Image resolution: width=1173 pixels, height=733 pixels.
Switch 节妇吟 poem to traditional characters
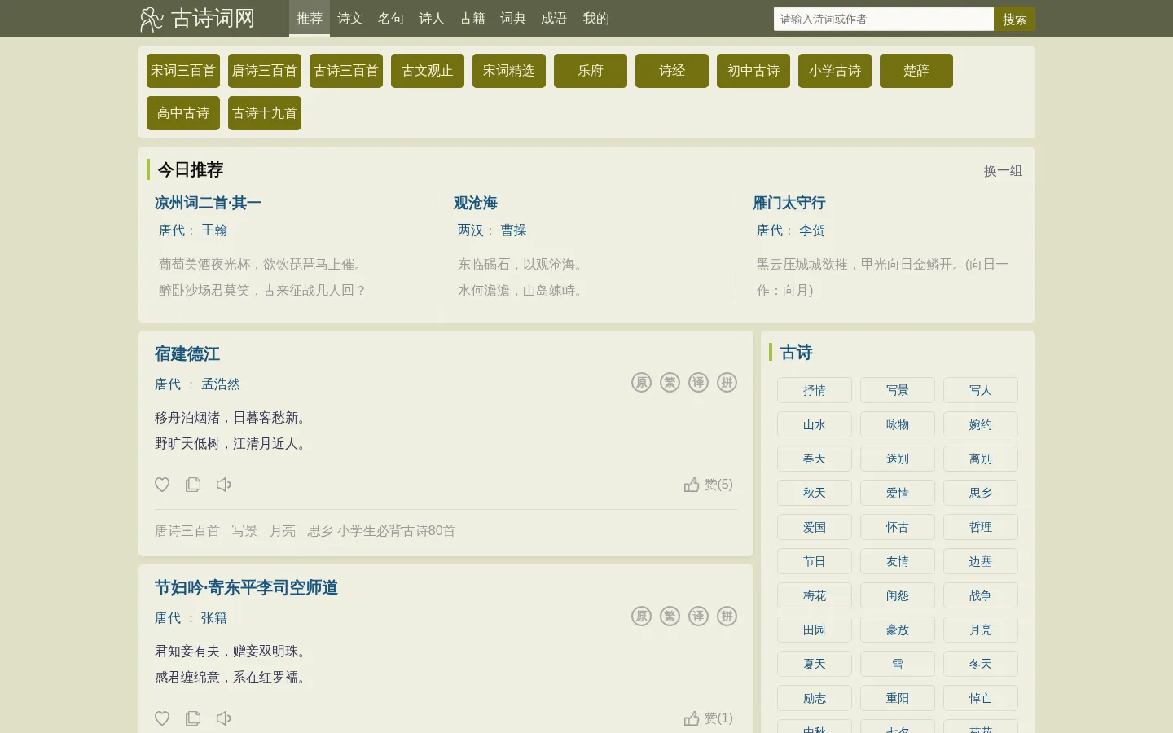tap(670, 616)
